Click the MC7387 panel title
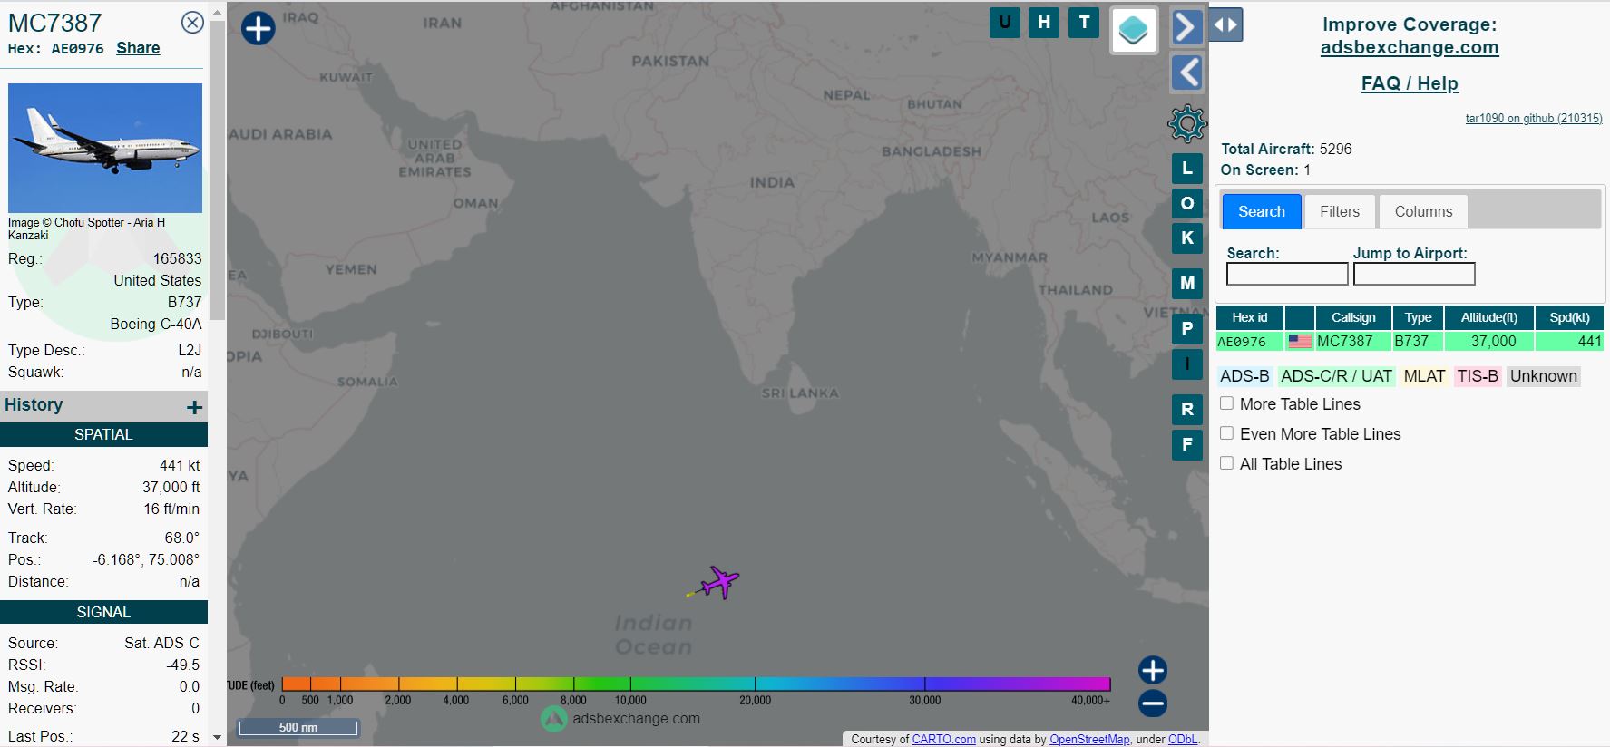1610x747 pixels. pos(54,23)
